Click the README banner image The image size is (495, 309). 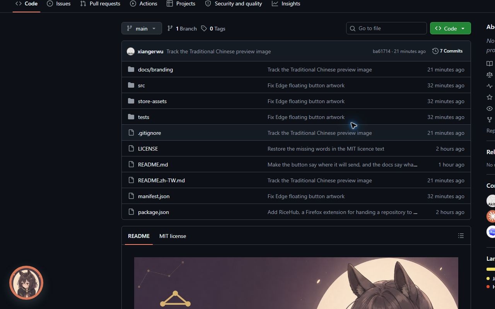[x=296, y=283]
